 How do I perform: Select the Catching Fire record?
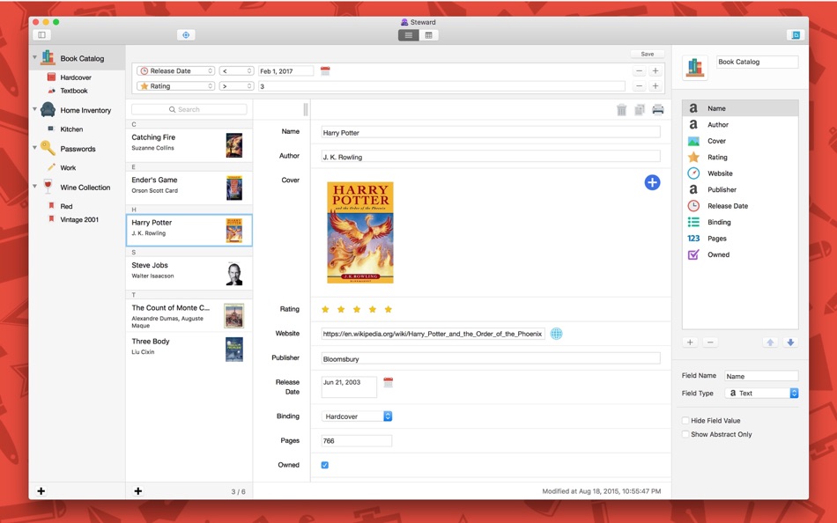coord(189,145)
